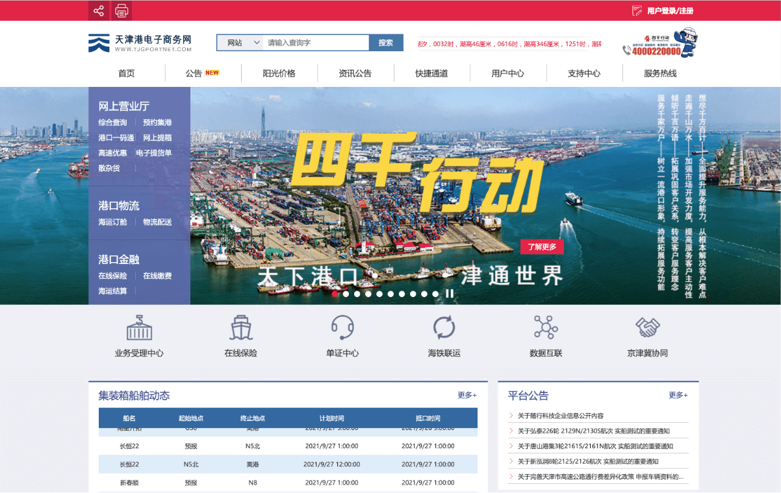Screen dimensions: 781x493
Task: Open the 用户中心 navigation menu
Action: [507, 73]
